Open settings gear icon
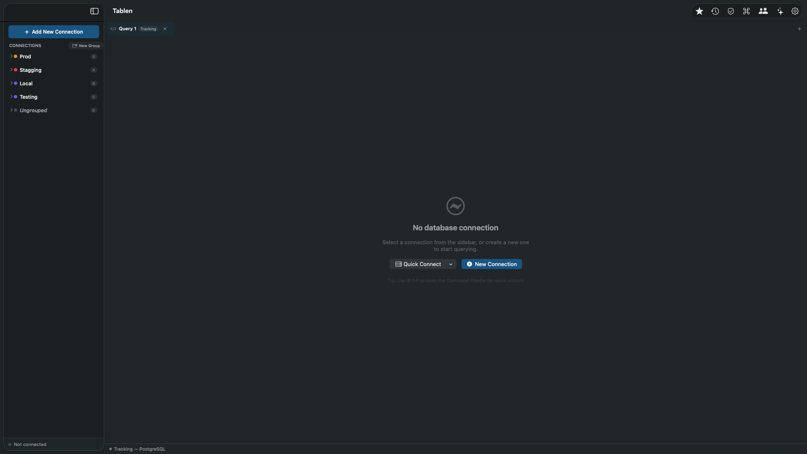The width and height of the screenshot is (807, 454). coord(795,11)
